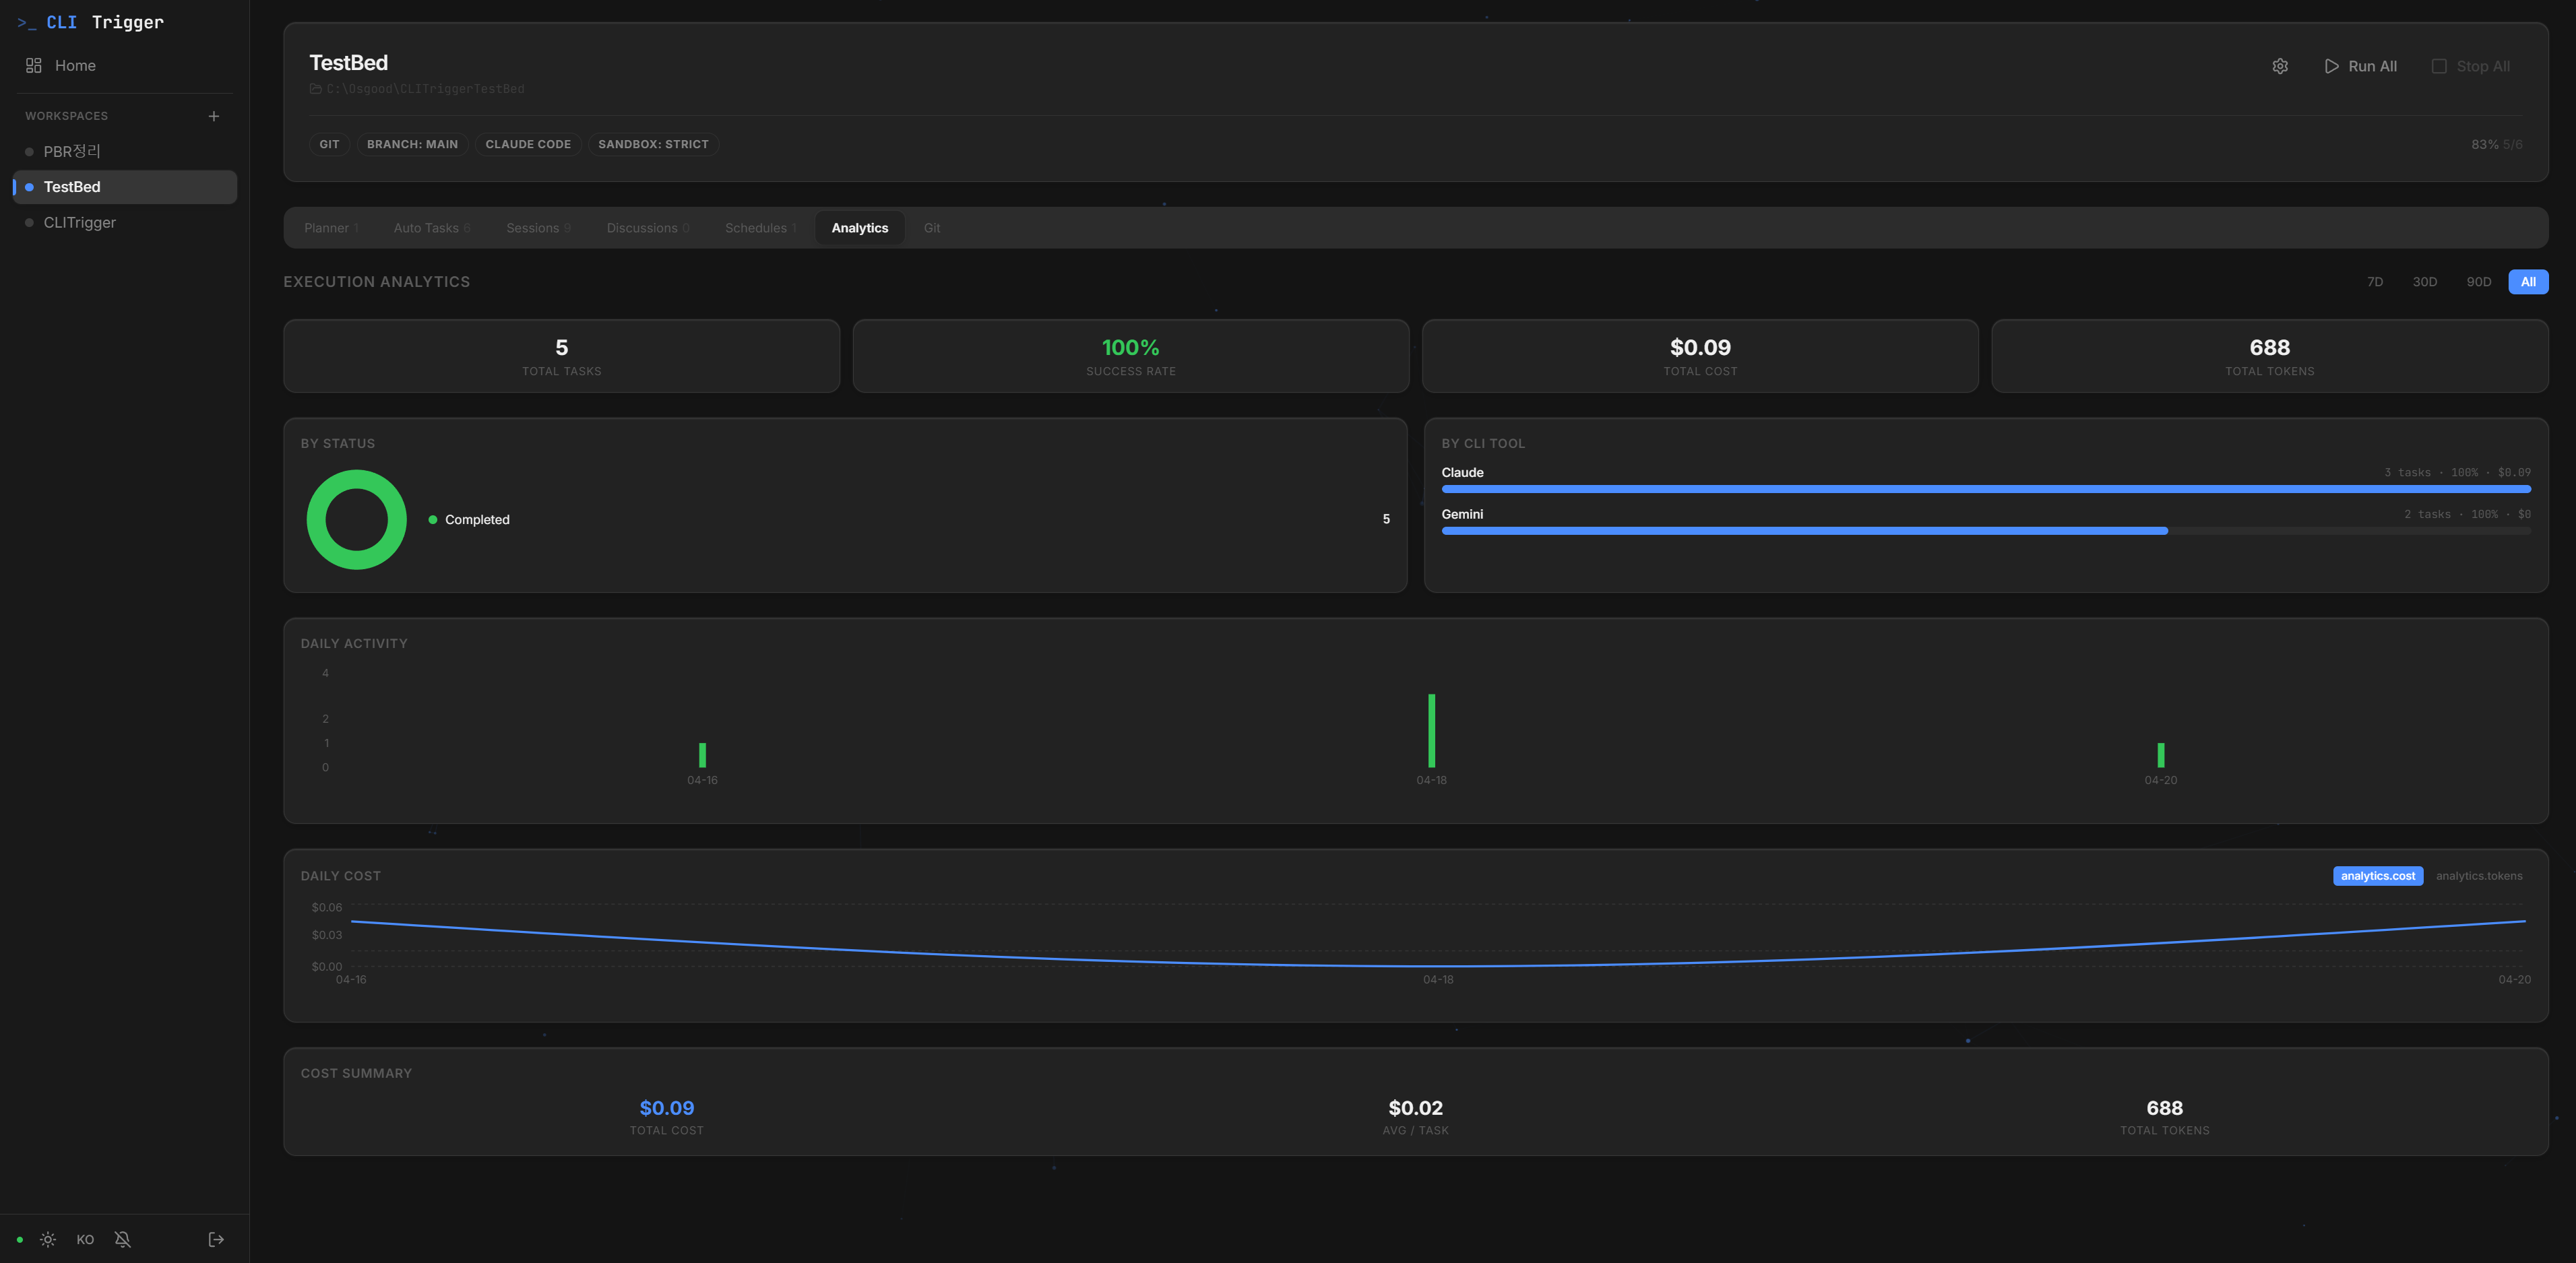2576x1263 pixels.
Task: Click the SANDBOX: STRICT badge
Action: (653, 144)
